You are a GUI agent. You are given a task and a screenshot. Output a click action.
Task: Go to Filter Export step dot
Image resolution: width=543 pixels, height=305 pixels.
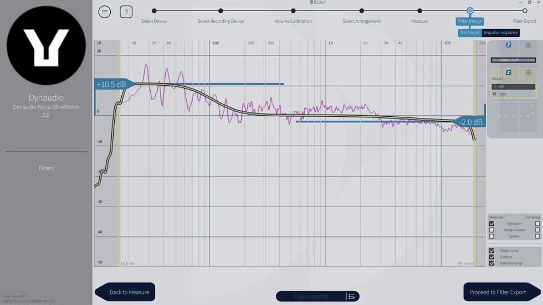coord(525,11)
